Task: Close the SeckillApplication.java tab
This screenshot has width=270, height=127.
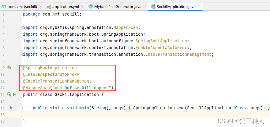Action: (x=199, y=6)
